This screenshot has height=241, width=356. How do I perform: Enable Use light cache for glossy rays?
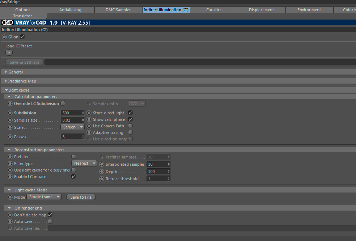tap(73, 170)
